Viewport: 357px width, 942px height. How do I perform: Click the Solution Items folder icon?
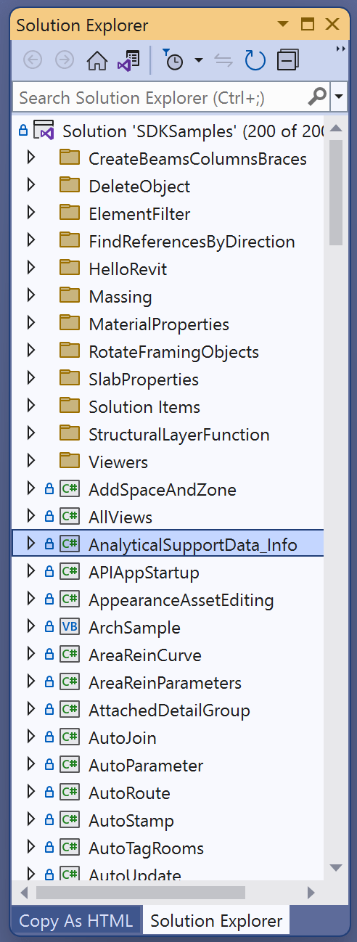[x=70, y=406]
